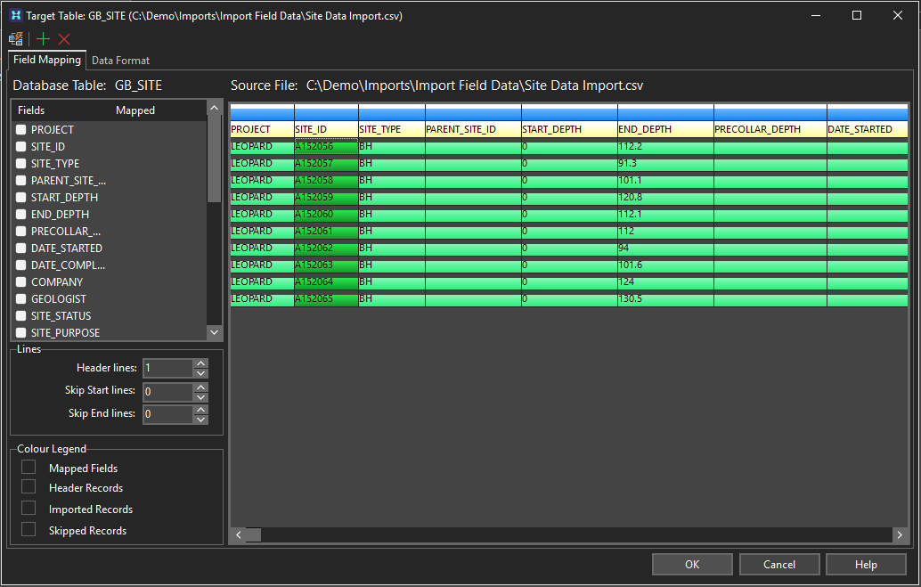Decrease Skip Start lines value

201,397
